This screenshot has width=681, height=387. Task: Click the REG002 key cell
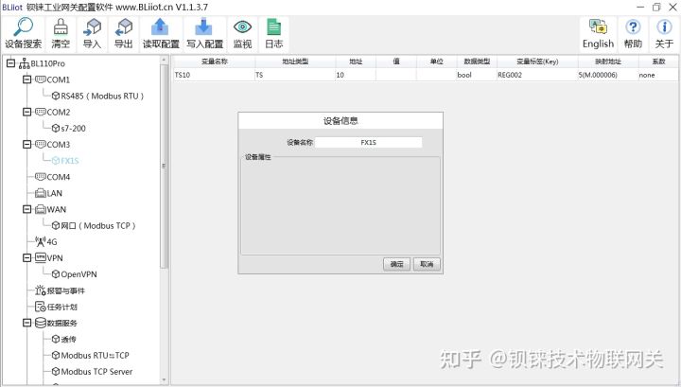537,75
